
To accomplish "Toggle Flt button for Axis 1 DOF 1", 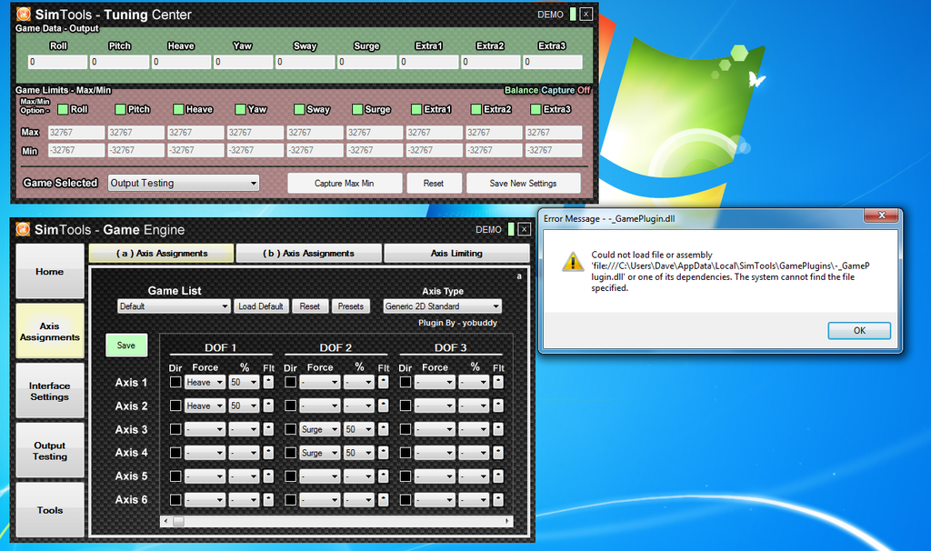I will (x=268, y=382).
